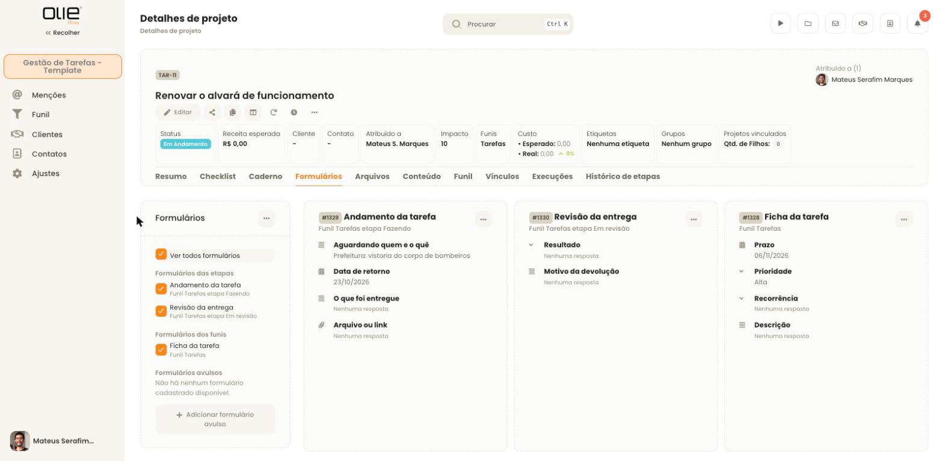
Task: Switch to the Checklist tab
Action: [218, 176]
